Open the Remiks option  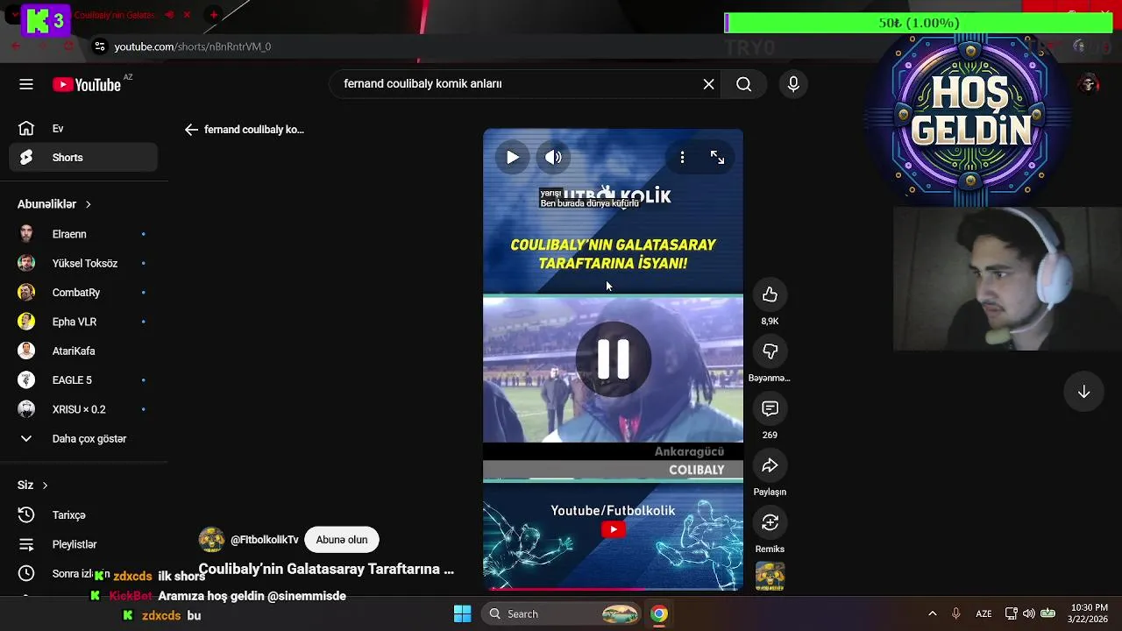[x=770, y=522]
